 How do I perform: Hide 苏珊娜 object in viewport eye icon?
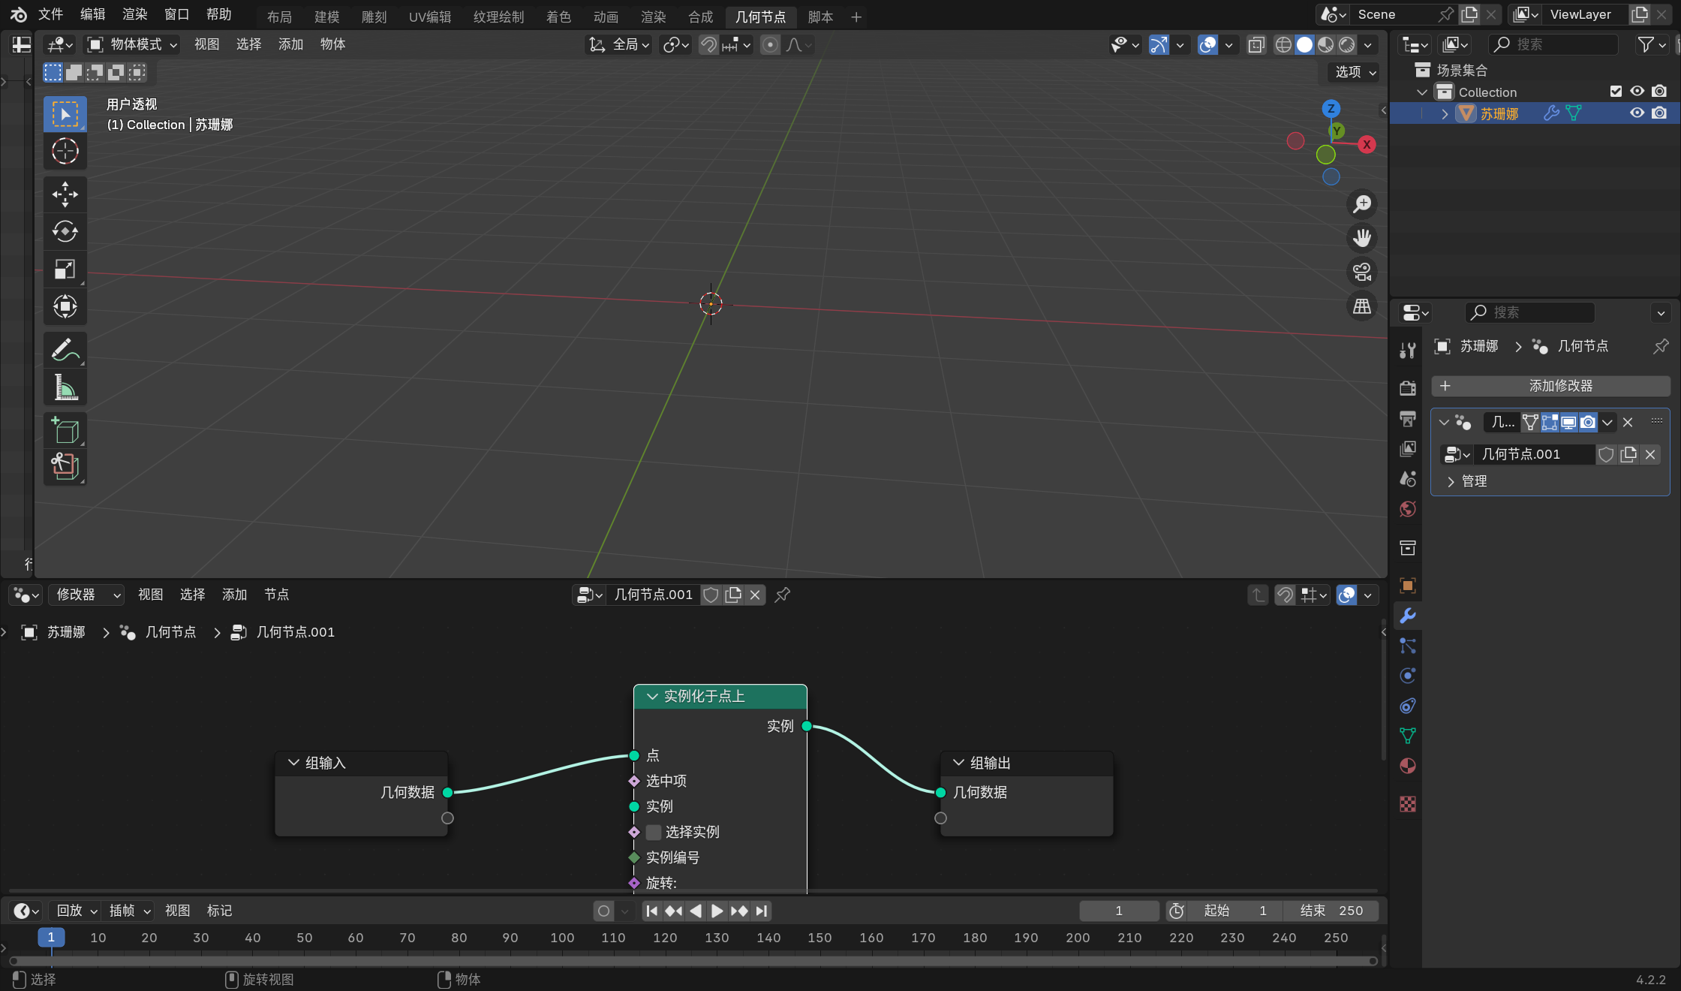point(1637,113)
